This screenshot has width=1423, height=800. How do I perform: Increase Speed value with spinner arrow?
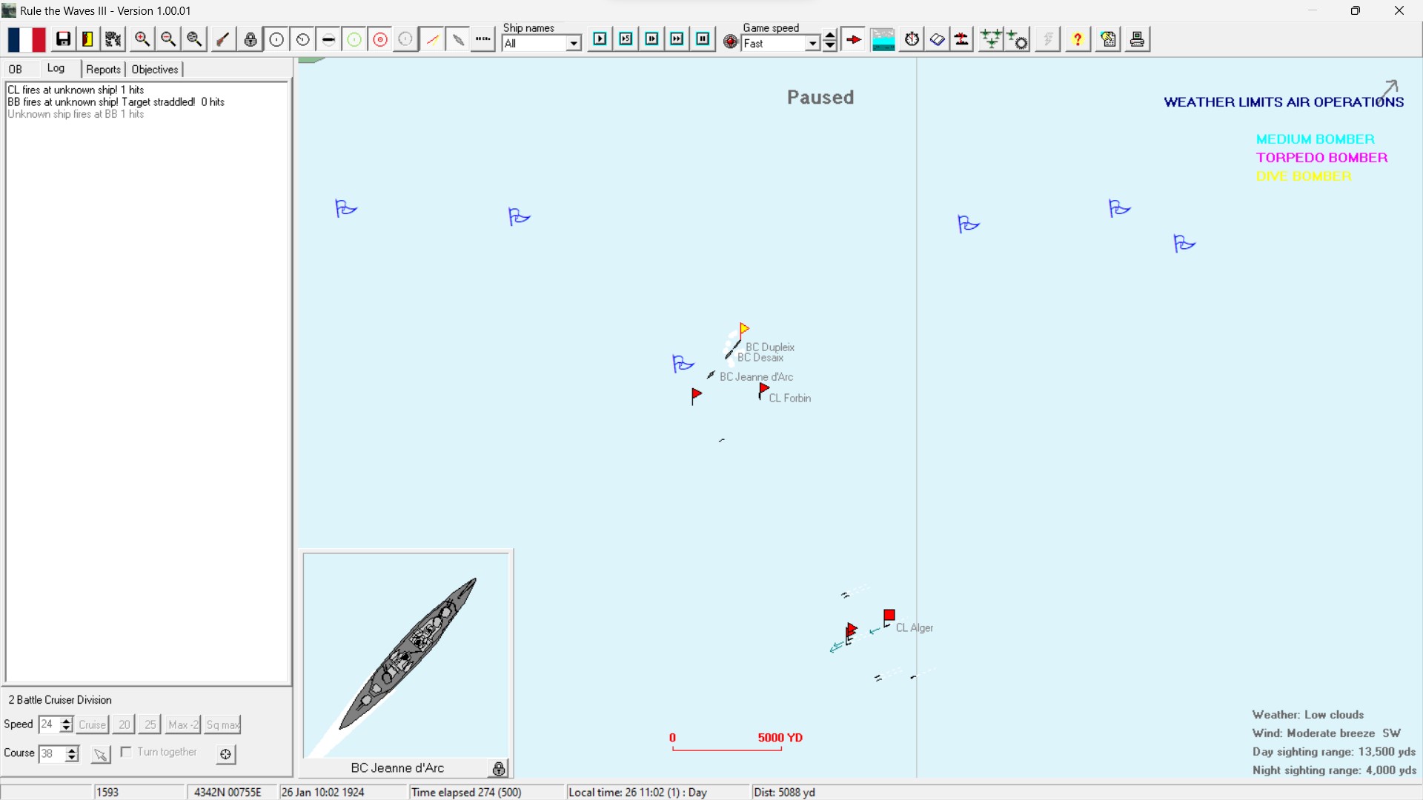pos(67,720)
